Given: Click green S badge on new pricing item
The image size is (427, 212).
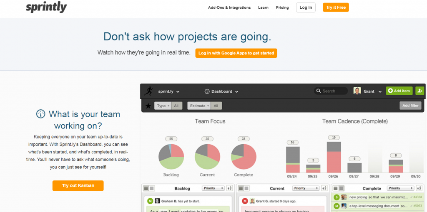Looking at the screenshot, I should pyautogui.click(x=337, y=197).
